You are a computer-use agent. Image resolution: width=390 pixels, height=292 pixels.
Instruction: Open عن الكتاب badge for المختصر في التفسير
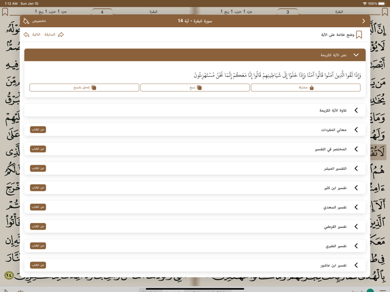38,149
